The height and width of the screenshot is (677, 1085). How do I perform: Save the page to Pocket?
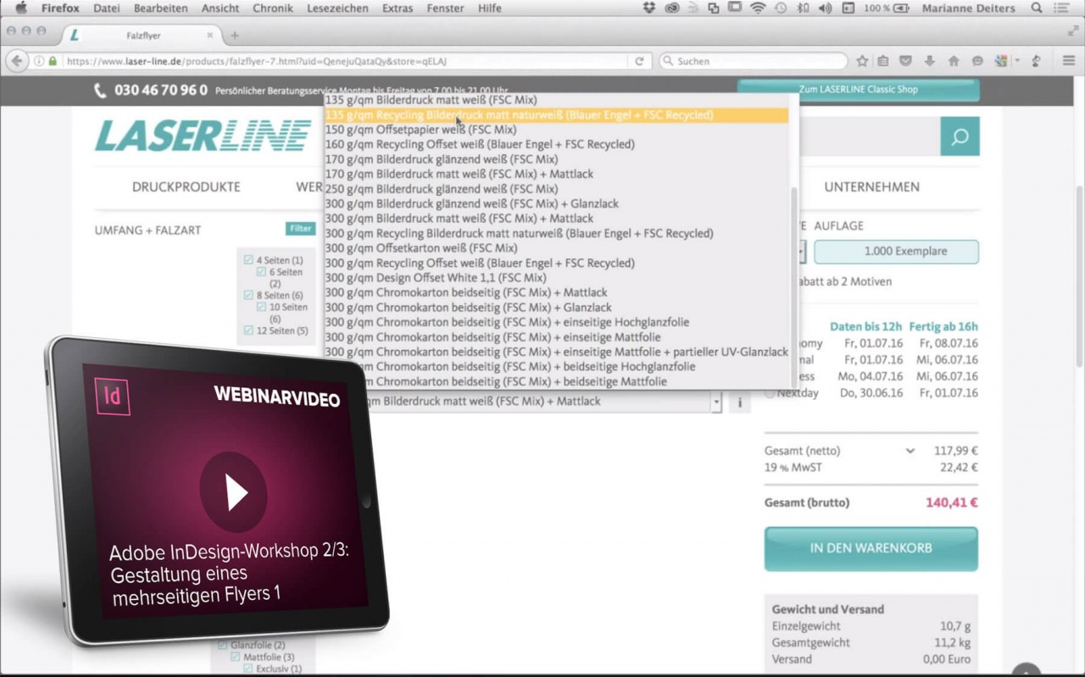click(x=905, y=61)
